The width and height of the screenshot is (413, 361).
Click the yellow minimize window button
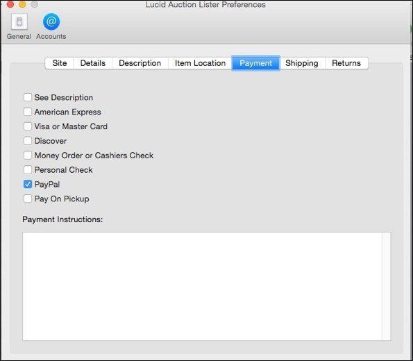click(22, 4)
